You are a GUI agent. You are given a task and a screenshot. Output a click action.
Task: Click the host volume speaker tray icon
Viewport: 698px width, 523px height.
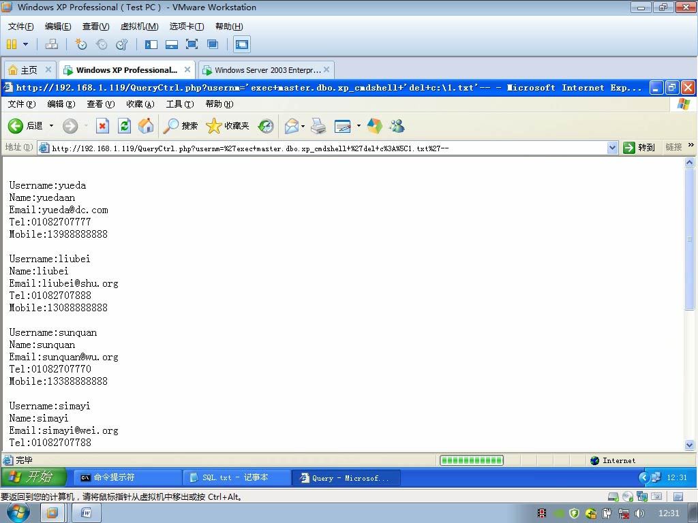point(639,513)
